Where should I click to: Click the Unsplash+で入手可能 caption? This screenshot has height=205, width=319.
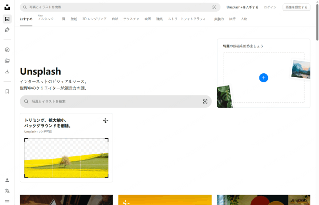(x=38, y=132)
